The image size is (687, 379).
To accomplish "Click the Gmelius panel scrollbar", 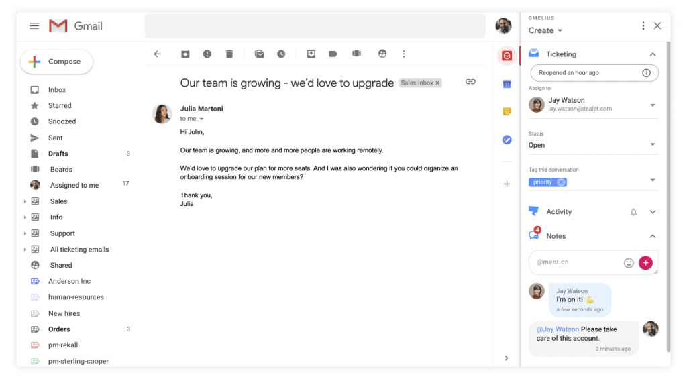I will point(668,197).
